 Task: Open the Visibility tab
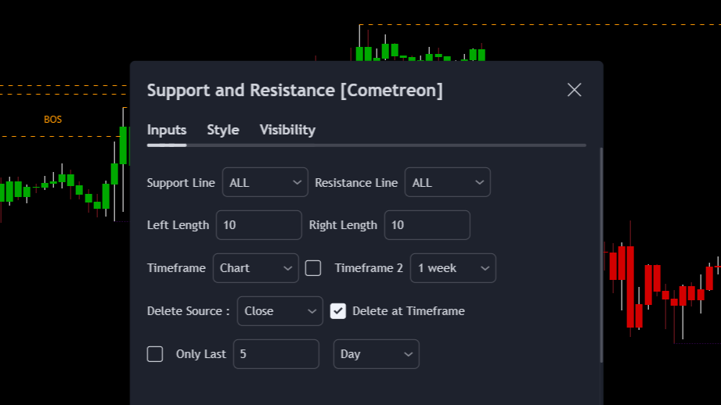pos(287,130)
